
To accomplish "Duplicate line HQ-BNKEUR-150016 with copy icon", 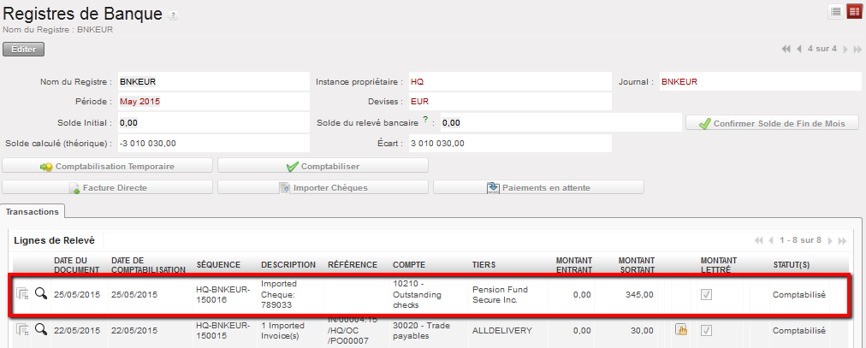I will coord(22,294).
